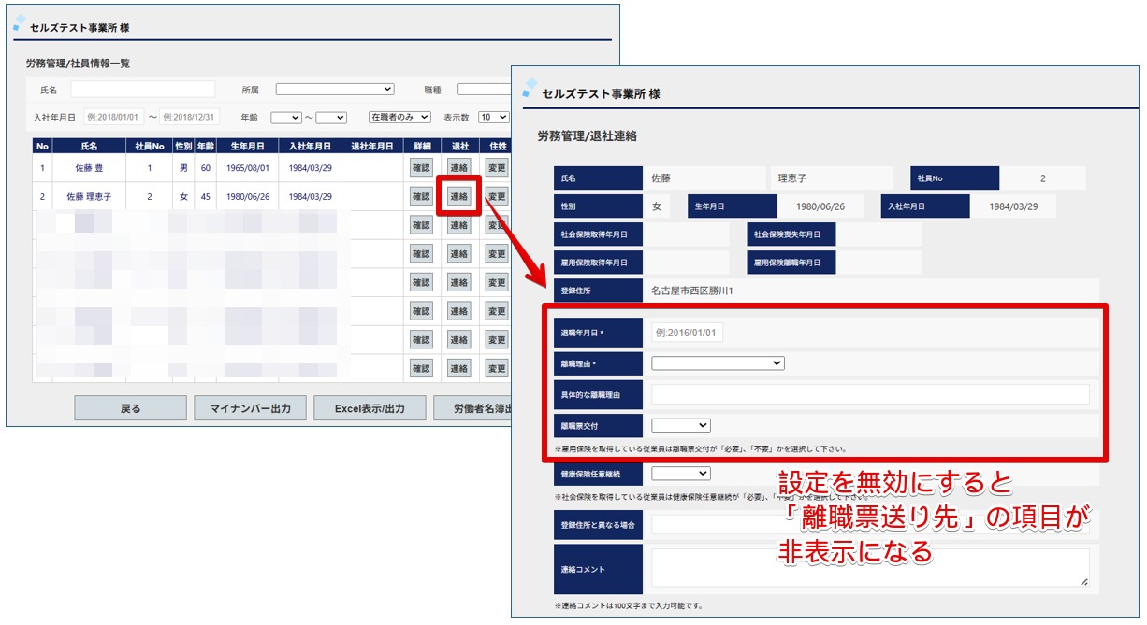Open the 健康保険任意継続 dropdown
Image resolution: width=1147 pixels, height=625 pixels.
681,474
